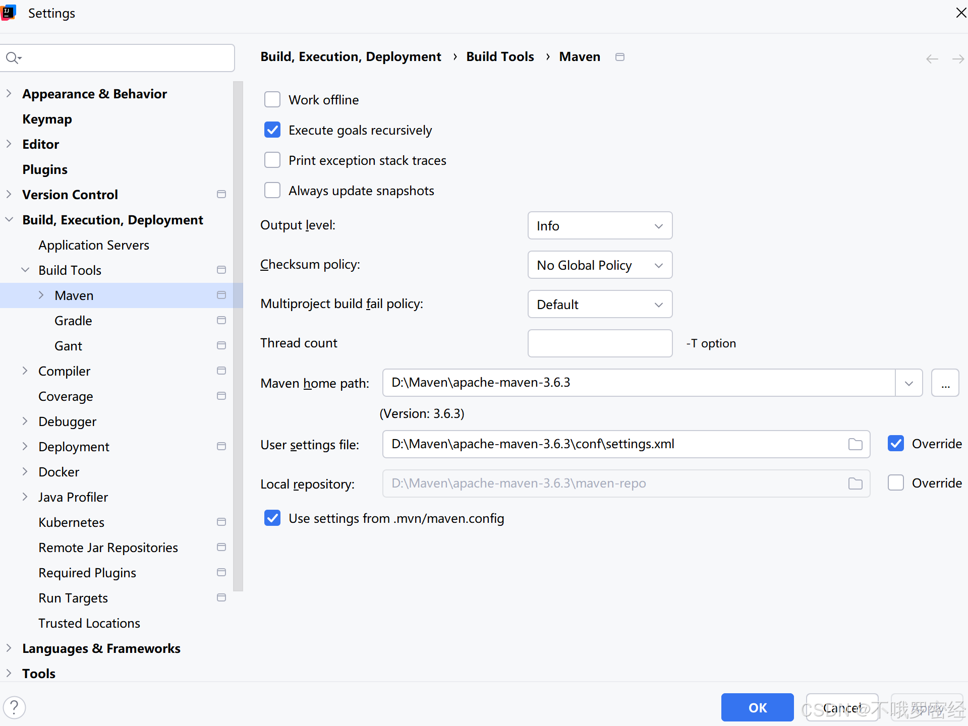Screen dimensions: 968x726
Task: Open the Plugins settings page
Action: tap(45, 169)
